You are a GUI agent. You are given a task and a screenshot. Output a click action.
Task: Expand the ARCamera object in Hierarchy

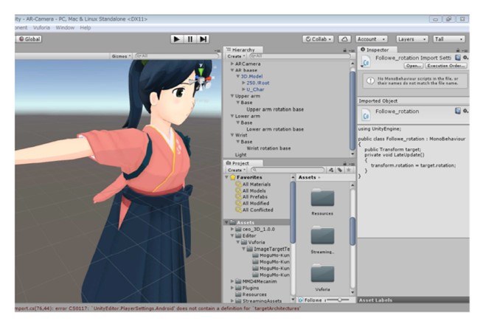point(232,63)
